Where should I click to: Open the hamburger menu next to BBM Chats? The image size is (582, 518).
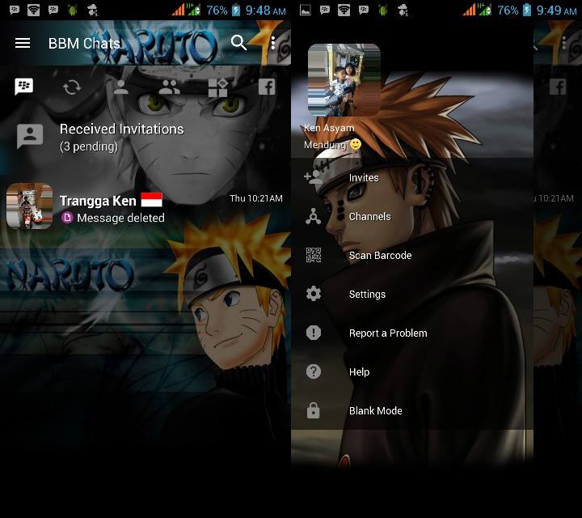[x=23, y=43]
